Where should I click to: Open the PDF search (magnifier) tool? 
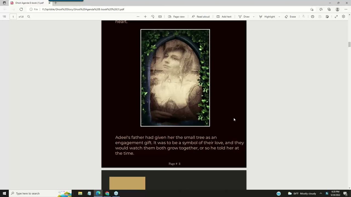click(29, 17)
